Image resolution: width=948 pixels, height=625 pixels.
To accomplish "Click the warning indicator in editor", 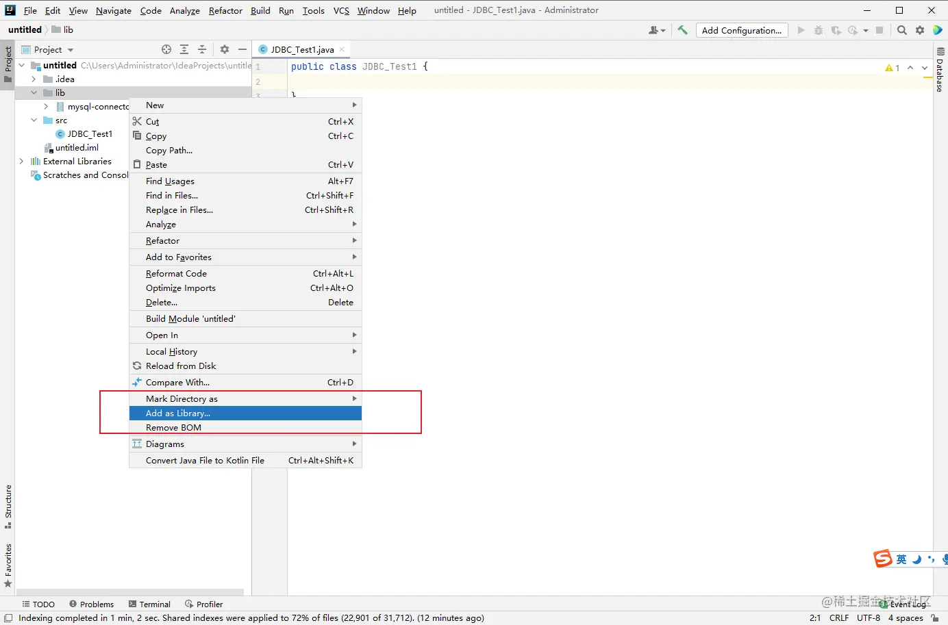I will click(x=892, y=68).
